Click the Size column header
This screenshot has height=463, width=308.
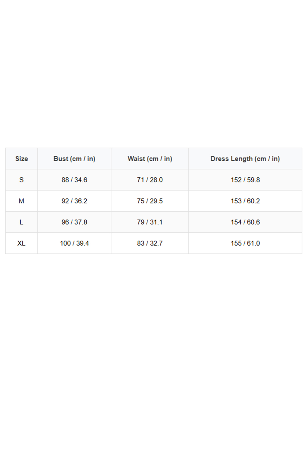(22, 159)
